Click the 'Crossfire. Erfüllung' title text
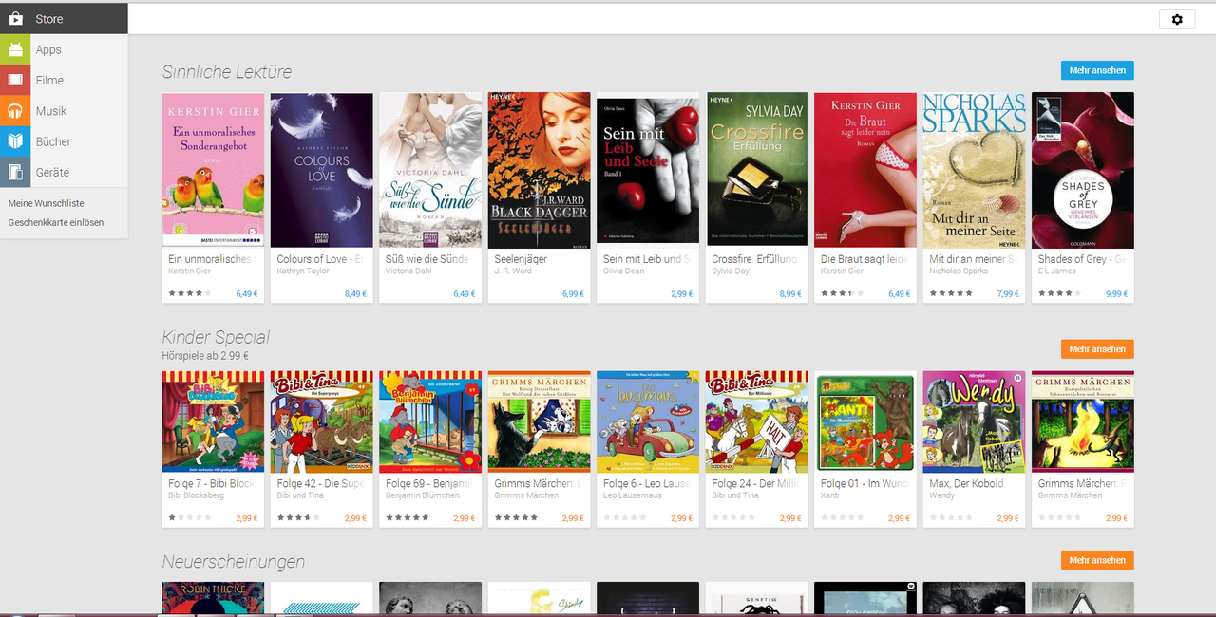Screen dimensions: 1216x617 tap(756, 259)
